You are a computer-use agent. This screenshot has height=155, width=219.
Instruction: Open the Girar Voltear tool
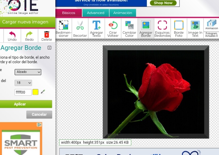tap(113, 28)
